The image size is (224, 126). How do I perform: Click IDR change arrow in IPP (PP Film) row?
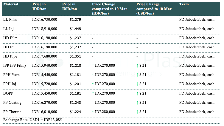pyautogui.click(x=93, y=66)
